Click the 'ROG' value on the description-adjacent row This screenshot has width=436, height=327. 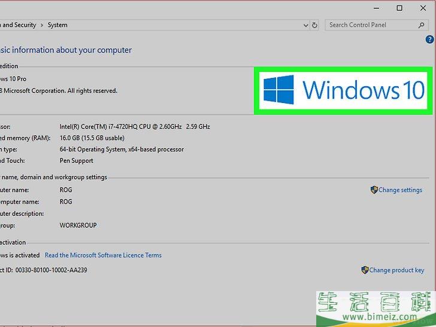[66, 202]
